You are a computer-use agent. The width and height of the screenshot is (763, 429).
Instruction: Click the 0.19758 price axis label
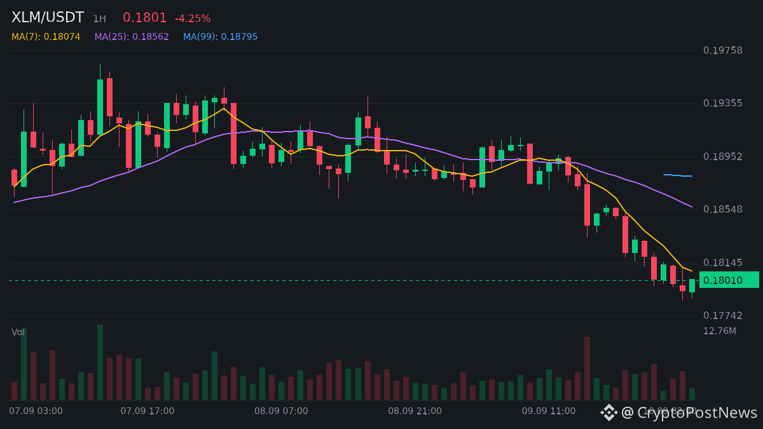tap(723, 50)
